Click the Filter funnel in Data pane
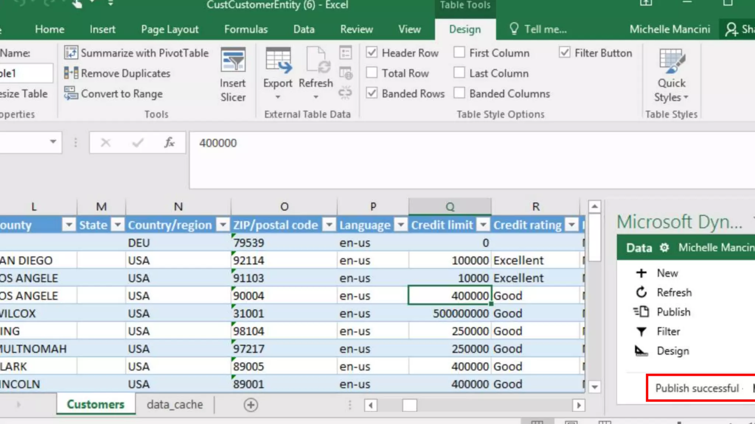The image size is (755, 424). pos(641,332)
